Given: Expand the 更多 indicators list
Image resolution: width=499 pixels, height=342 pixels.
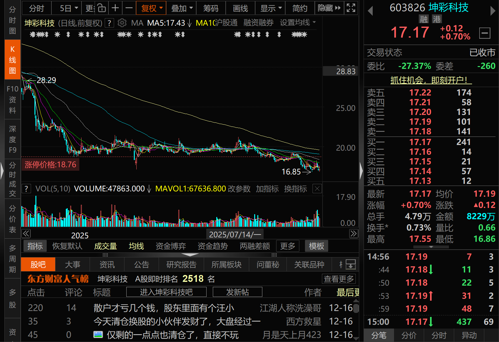Looking at the screenshot, I should (287, 246).
